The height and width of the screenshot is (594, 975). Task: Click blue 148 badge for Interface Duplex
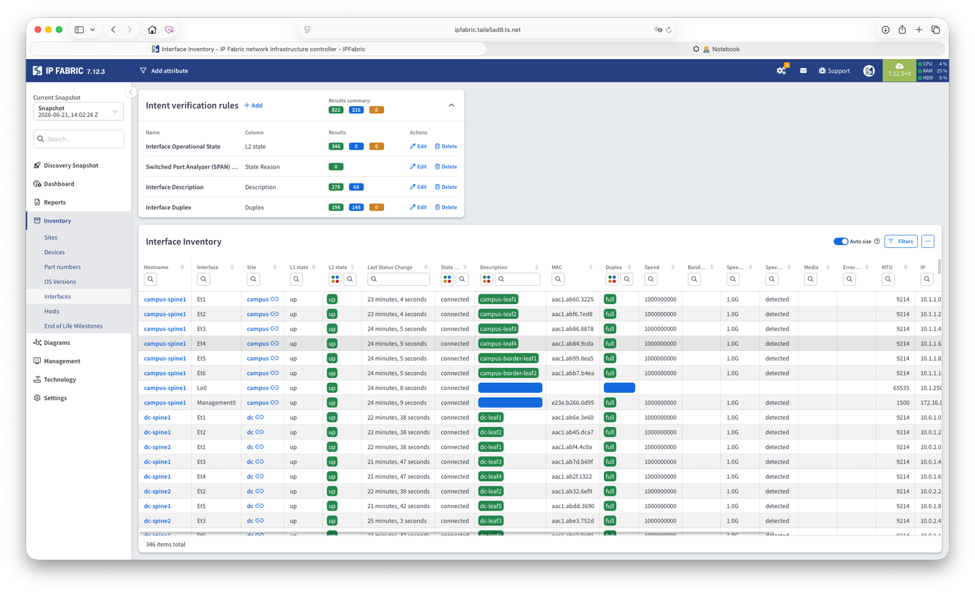tap(356, 207)
